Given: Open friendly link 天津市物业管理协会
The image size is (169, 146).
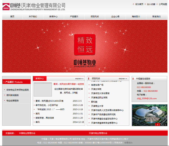Looking at the screenshot, I should pos(98,133).
